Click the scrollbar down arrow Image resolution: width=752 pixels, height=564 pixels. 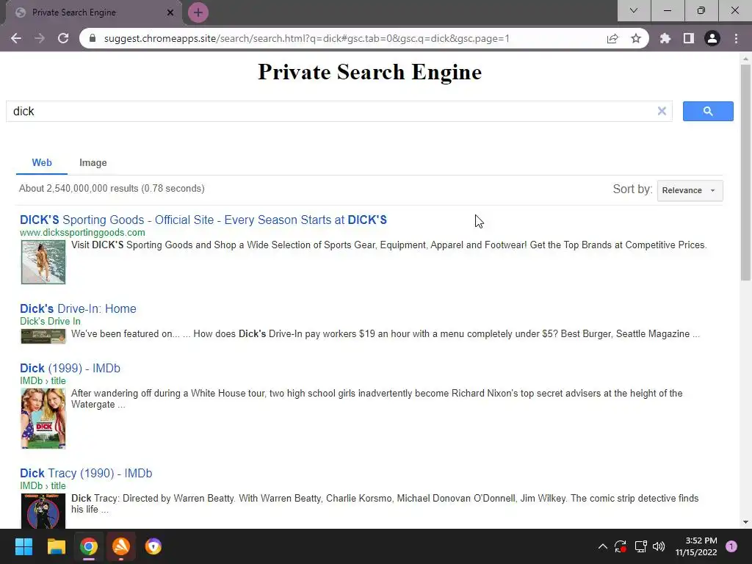(745, 522)
